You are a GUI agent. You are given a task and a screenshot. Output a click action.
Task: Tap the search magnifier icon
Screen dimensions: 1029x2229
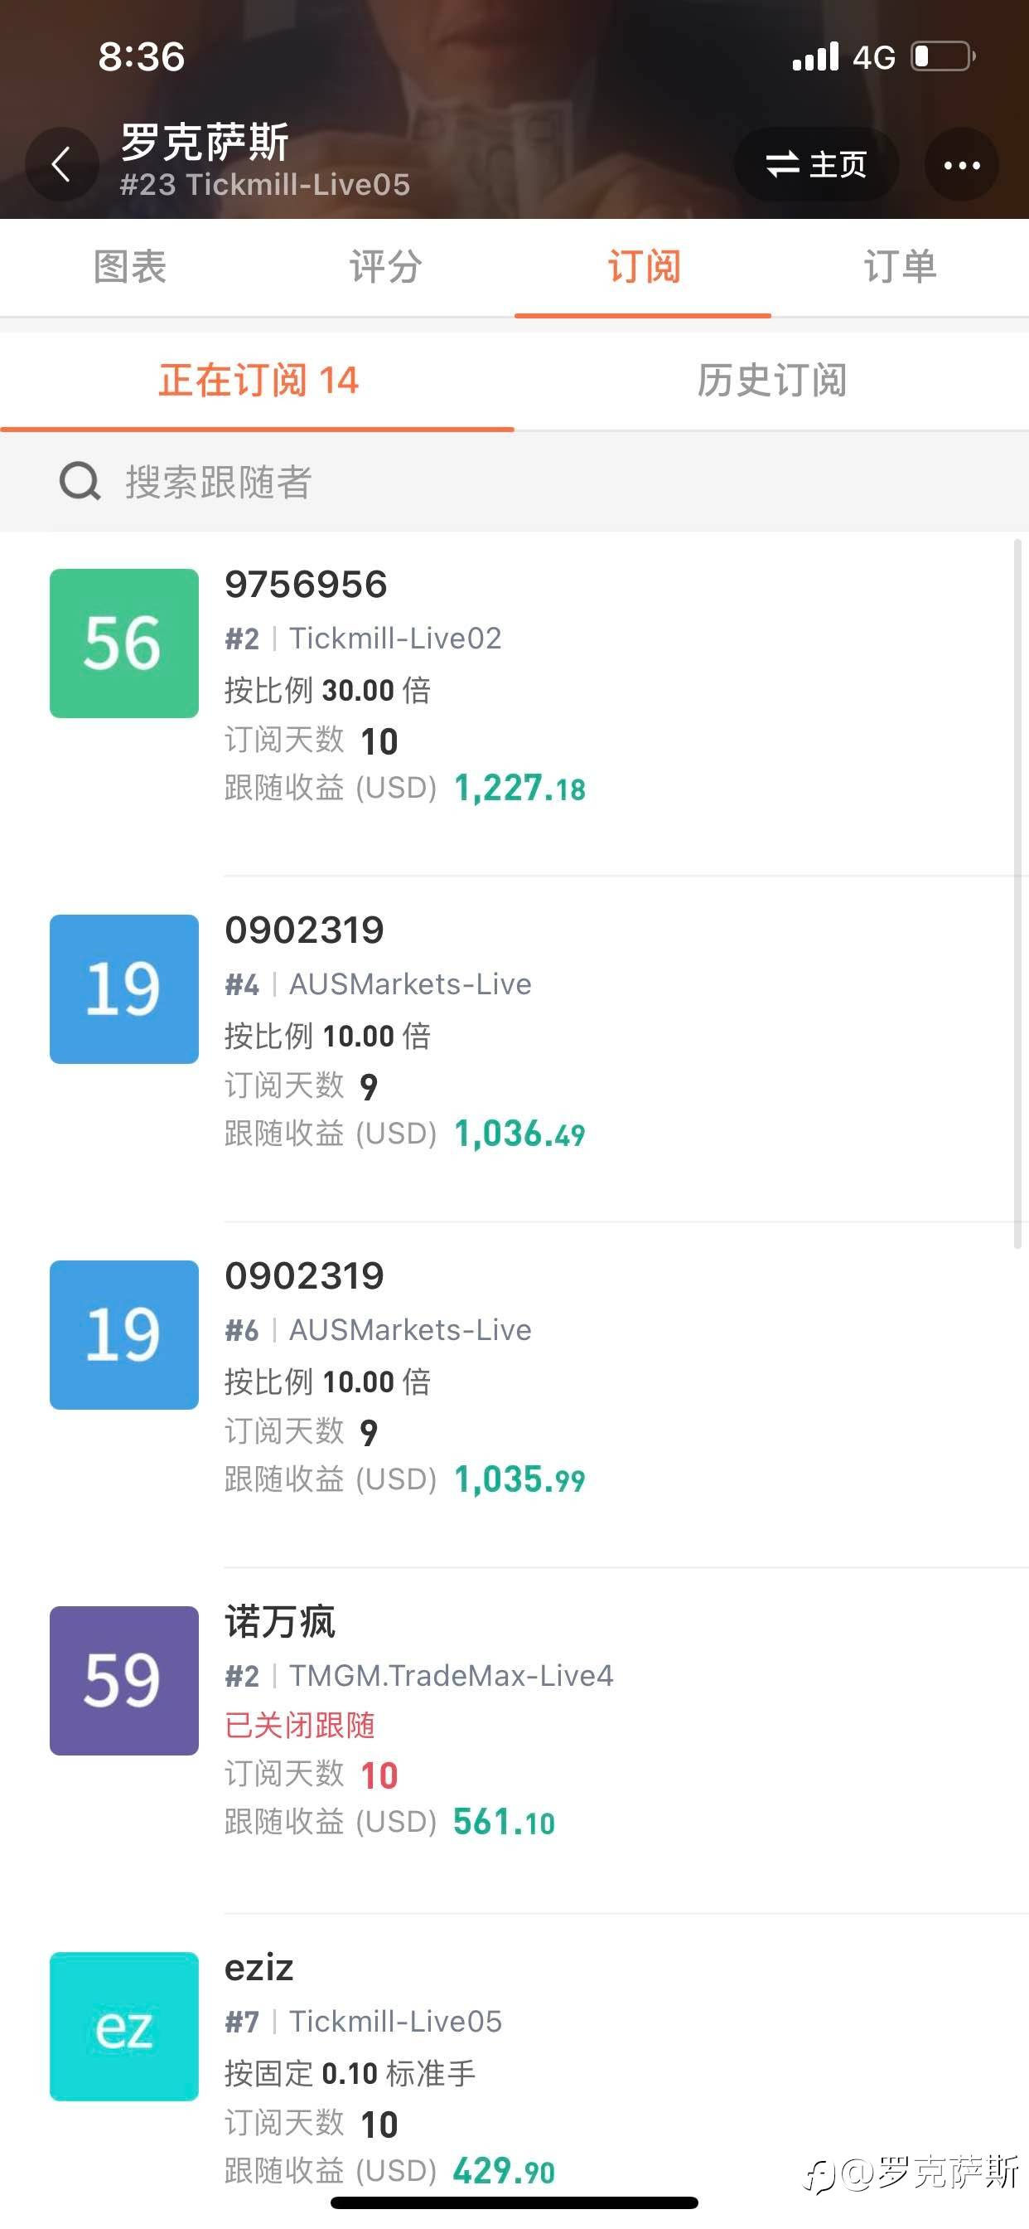[x=80, y=481]
